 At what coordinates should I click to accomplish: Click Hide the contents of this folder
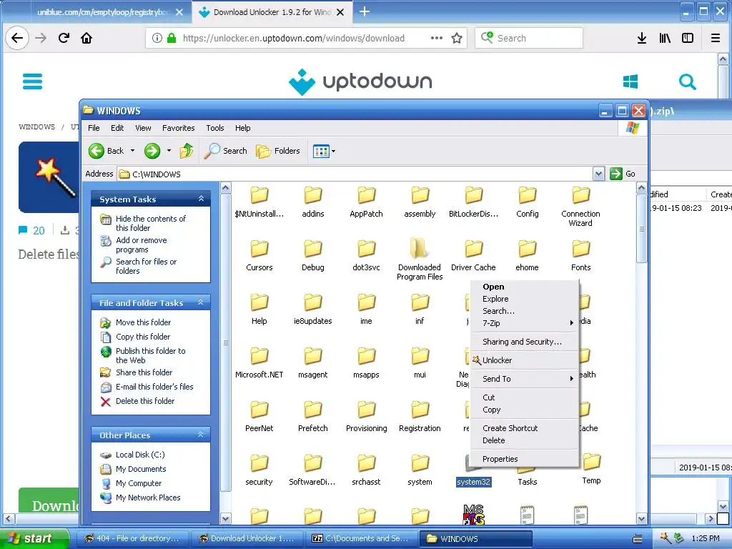click(151, 223)
